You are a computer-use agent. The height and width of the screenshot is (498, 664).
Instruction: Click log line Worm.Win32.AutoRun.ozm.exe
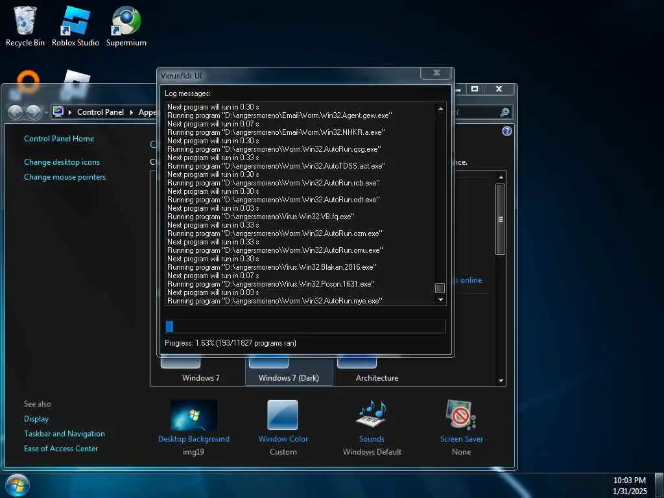(x=275, y=233)
